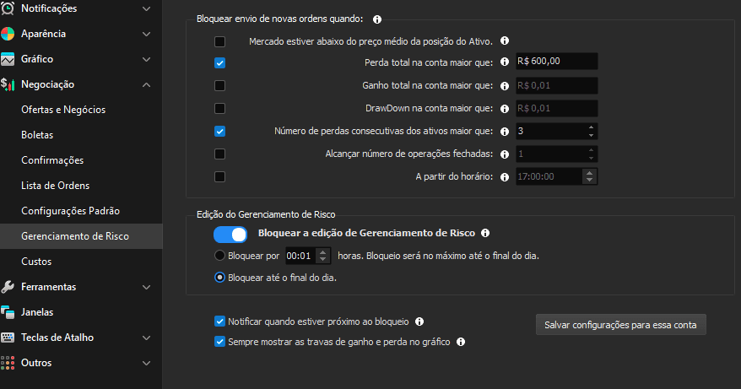741x389 pixels.
Task: Decrease Bloquear por hours with down arrow
Action: 322,260
